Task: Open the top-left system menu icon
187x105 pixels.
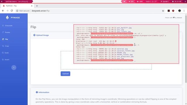Action: (2, 1)
